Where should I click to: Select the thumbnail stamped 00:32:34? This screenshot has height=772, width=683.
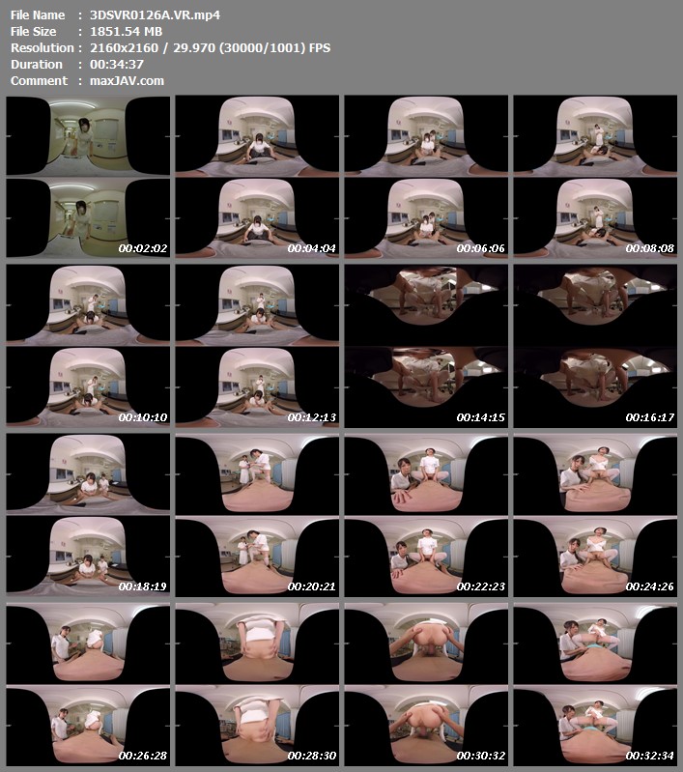click(x=595, y=684)
